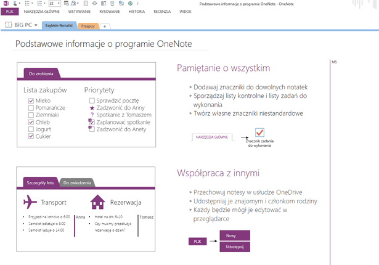Click the NARZĘDZIA GŁÓWNE label in page
Image resolution: width=379 pixels, height=265 pixels.
[212, 137]
